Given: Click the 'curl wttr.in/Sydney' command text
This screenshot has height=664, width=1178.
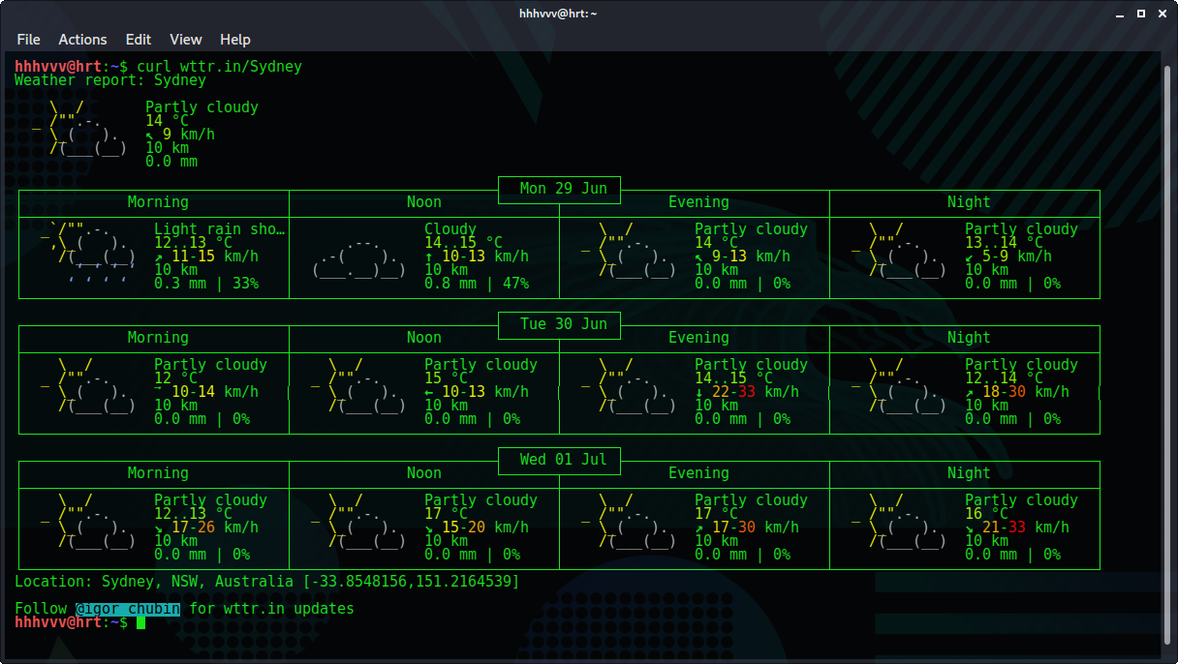Looking at the screenshot, I should point(220,67).
